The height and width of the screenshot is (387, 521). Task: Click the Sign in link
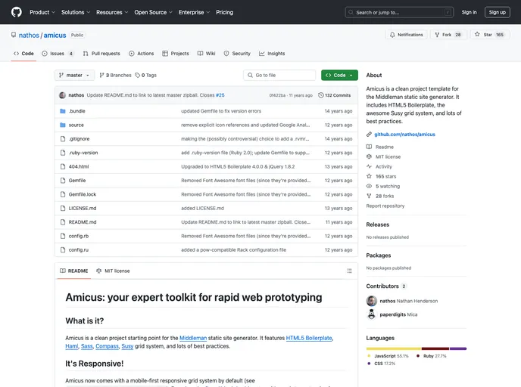[x=469, y=12]
